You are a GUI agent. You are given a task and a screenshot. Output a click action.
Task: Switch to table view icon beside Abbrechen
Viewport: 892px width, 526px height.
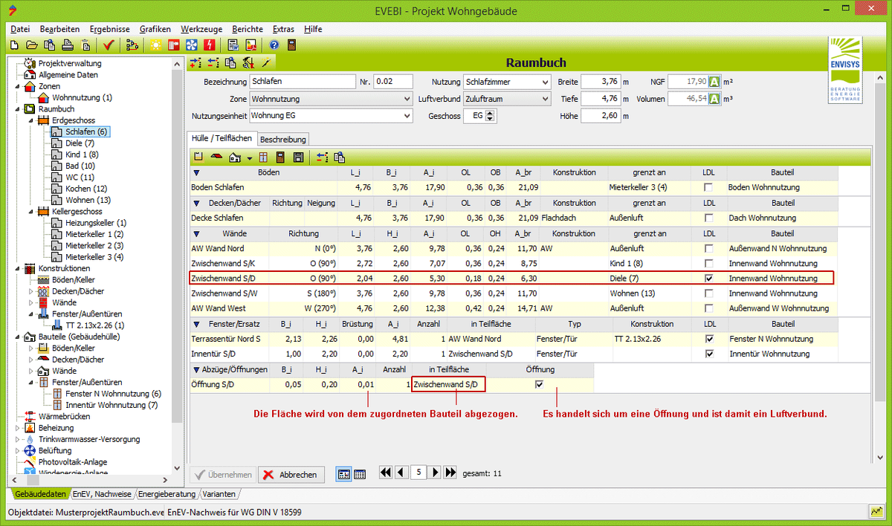click(360, 474)
